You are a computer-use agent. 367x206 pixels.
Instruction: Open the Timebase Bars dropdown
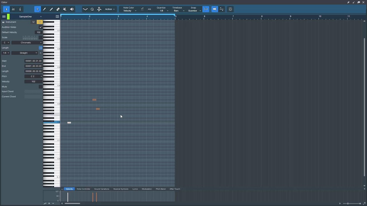[178, 11]
